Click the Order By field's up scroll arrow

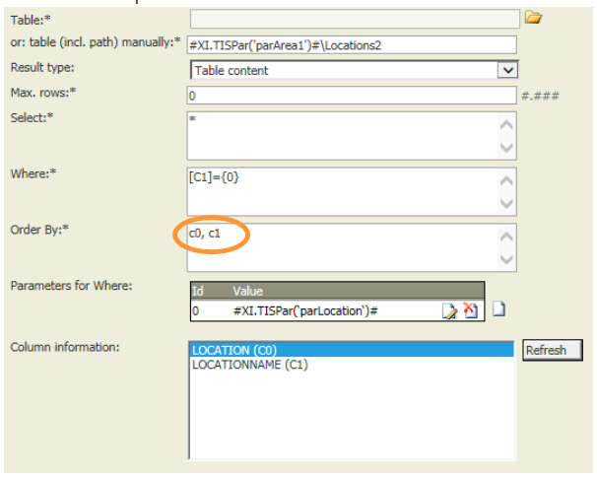(x=506, y=237)
